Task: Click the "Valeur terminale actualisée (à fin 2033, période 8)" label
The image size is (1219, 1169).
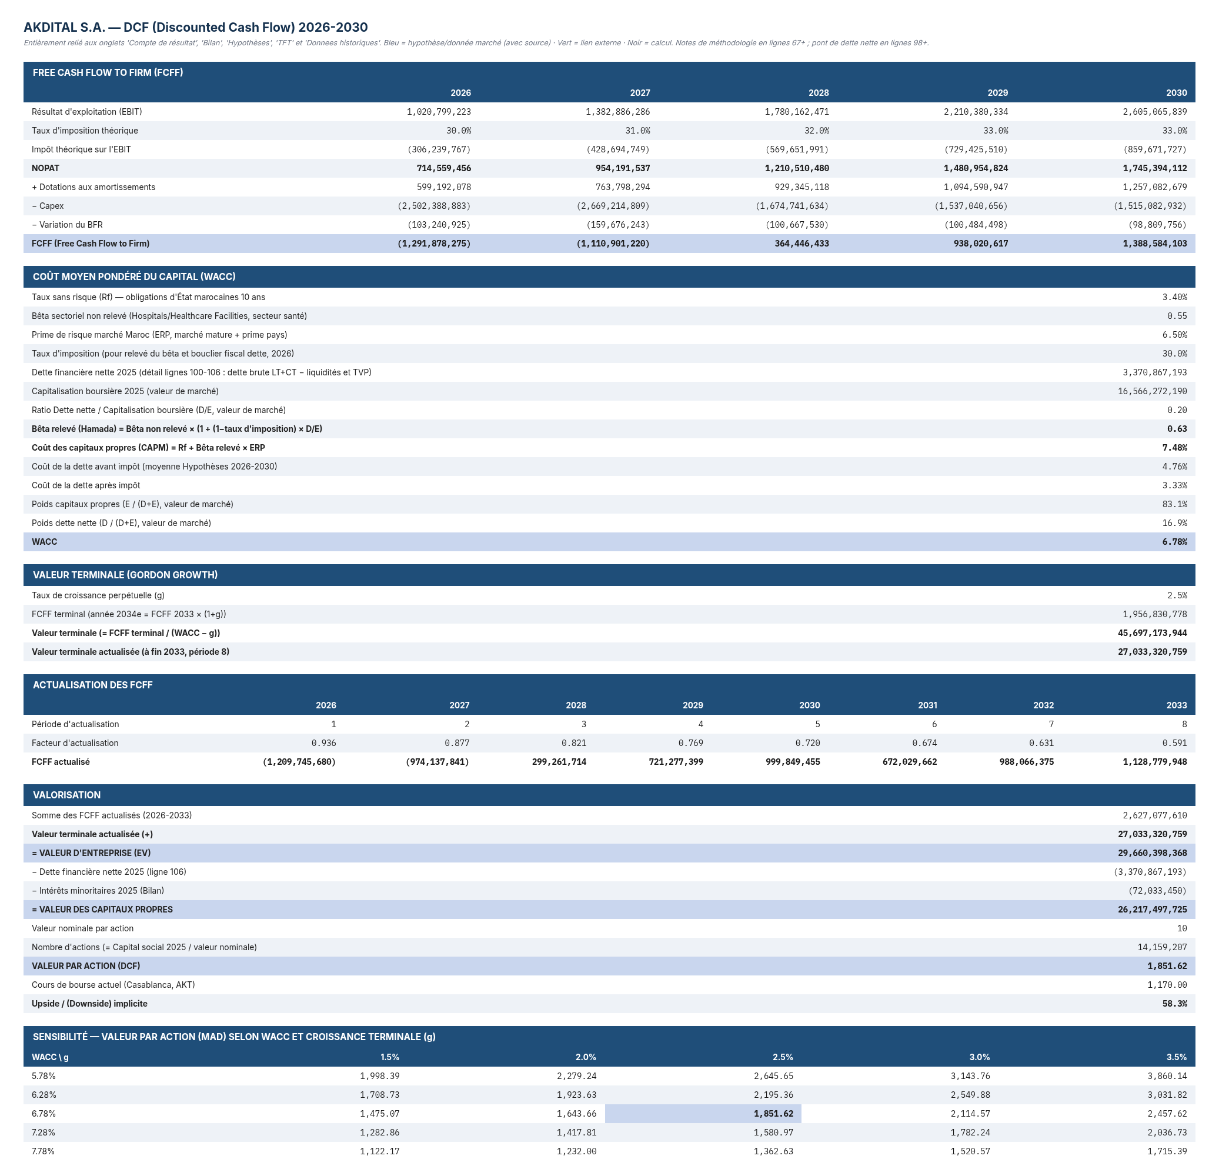Action: (x=131, y=652)
